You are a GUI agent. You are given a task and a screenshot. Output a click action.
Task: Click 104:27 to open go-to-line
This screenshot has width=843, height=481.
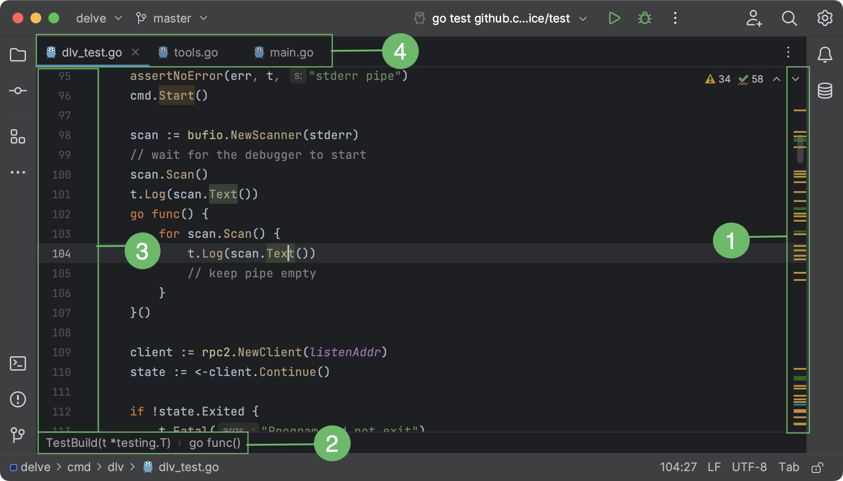(678, 467)
